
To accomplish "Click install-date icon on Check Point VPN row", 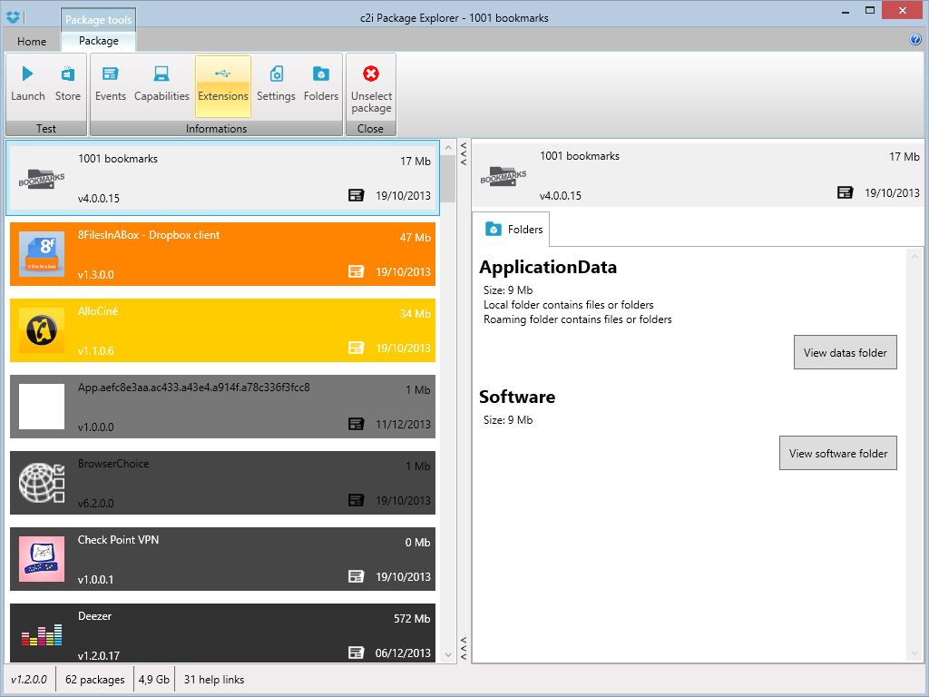I will (x=356, y=576).
